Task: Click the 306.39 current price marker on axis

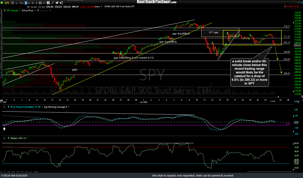Action: pyautogui.click(x=297, y=45)
